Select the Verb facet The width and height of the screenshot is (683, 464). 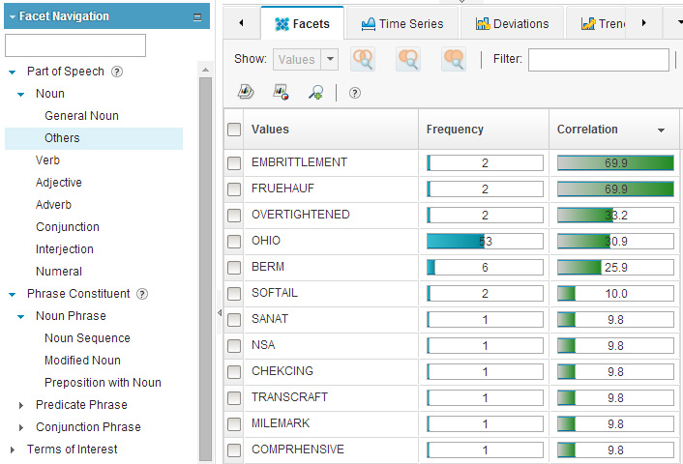coord(47,160)
